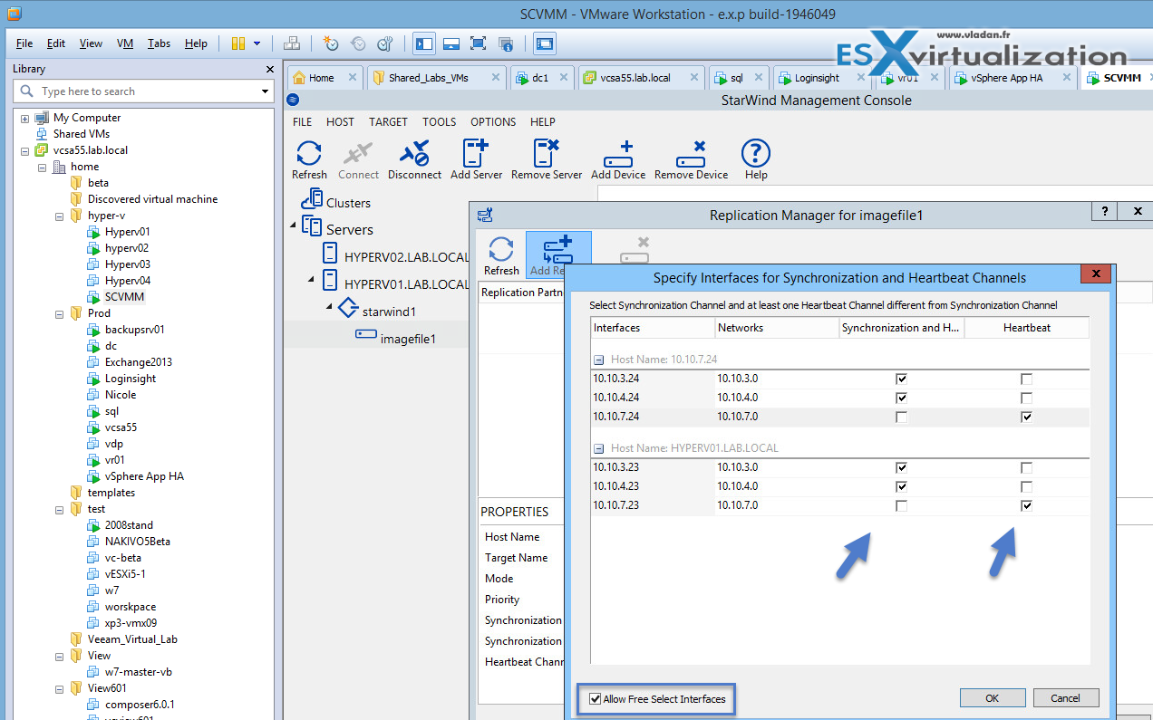Toggle the thumbnail bar icon
Screen dimensions: 1153x720
[x=451, y=43]
